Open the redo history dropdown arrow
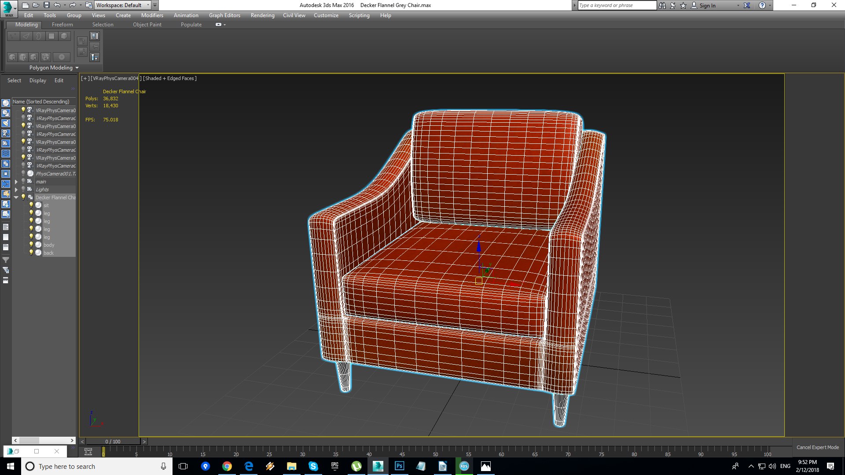Viewport: 845px width, 475px height. click(80, 5)
